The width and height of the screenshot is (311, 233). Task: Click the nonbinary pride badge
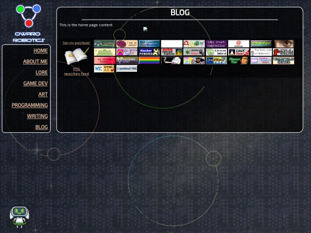pos(127,60)
